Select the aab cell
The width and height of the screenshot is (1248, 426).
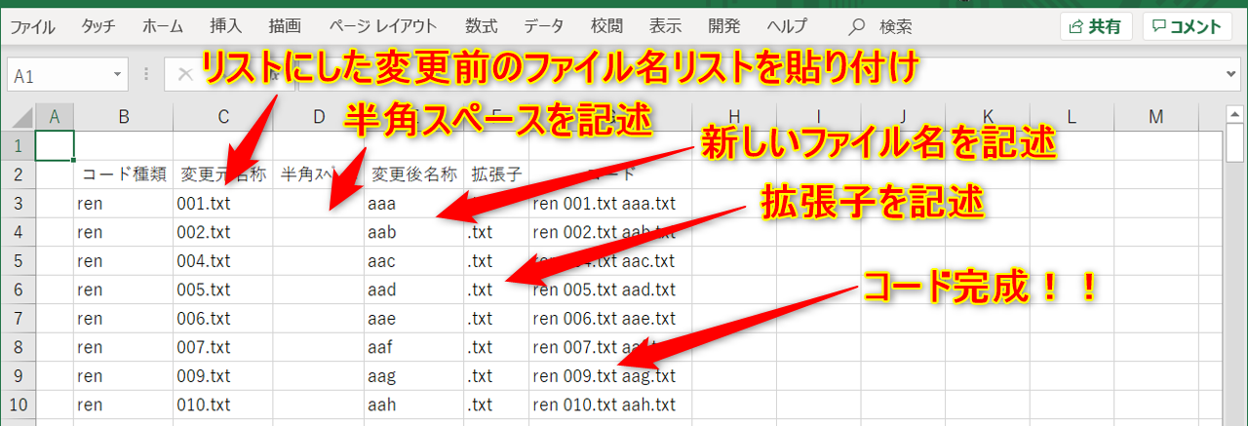click(414, 233)
